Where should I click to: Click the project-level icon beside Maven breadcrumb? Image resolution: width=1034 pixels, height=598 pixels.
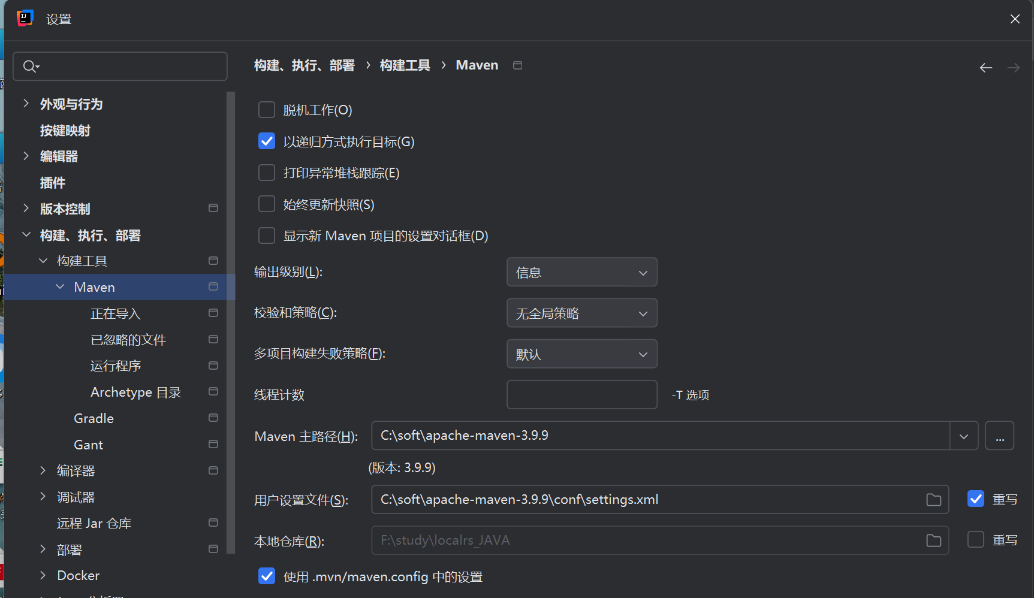click(517, 65)
